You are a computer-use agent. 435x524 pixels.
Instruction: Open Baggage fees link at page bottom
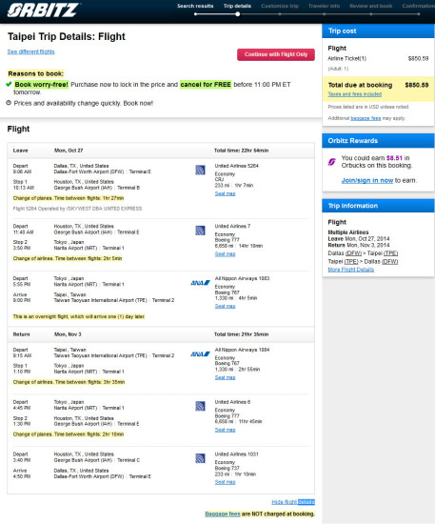tap(223, 514)
